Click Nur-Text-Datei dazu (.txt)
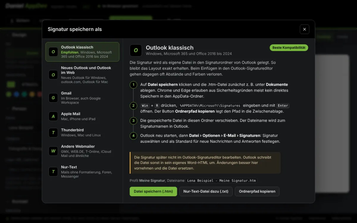The image size is (357, 223). tap(206, 191)
